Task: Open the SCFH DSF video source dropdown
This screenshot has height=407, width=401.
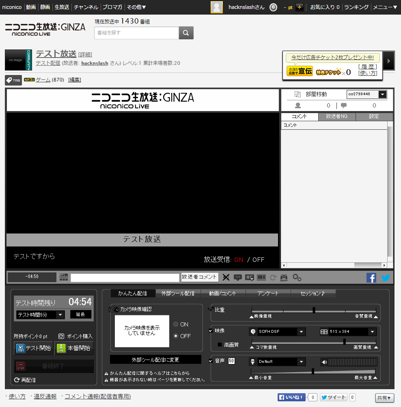Action: (x=277, y=332)
